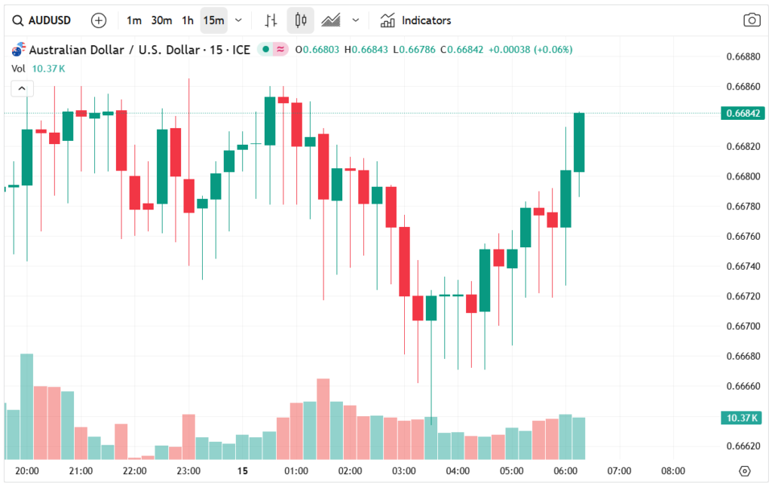Open the chart style dropdown arrow
The width and height of the screenshot is (772, 487).
pos(356,20)
